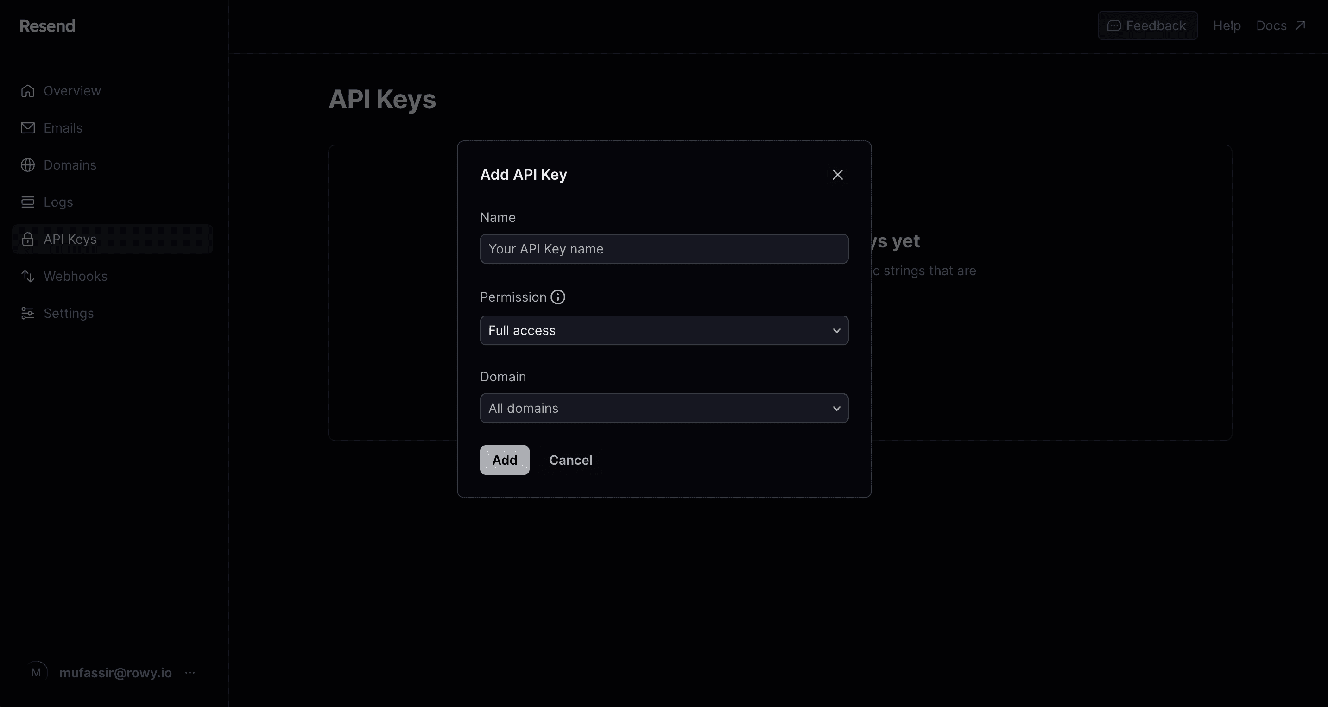Open the Logs panel from the sidebar
Image resolution: width=1328 pixels, height=707 pixels.
[58, 202]
